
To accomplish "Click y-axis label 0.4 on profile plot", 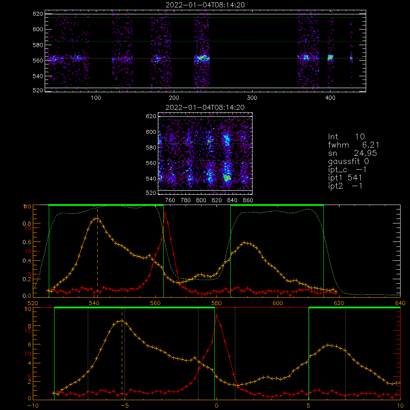I will 27,260.
